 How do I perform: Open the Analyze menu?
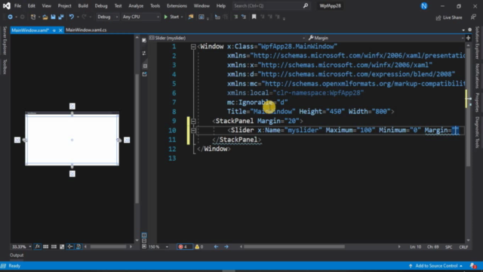(136, 6)
